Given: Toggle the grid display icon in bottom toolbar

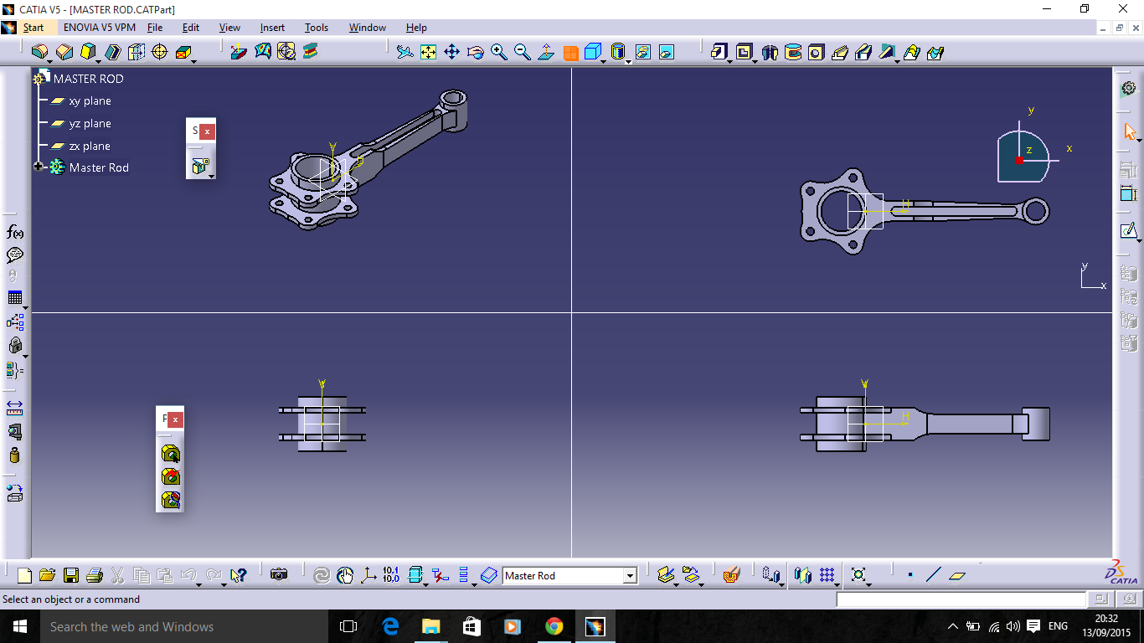Looking at the screenshot, I should tap(827, 575).
